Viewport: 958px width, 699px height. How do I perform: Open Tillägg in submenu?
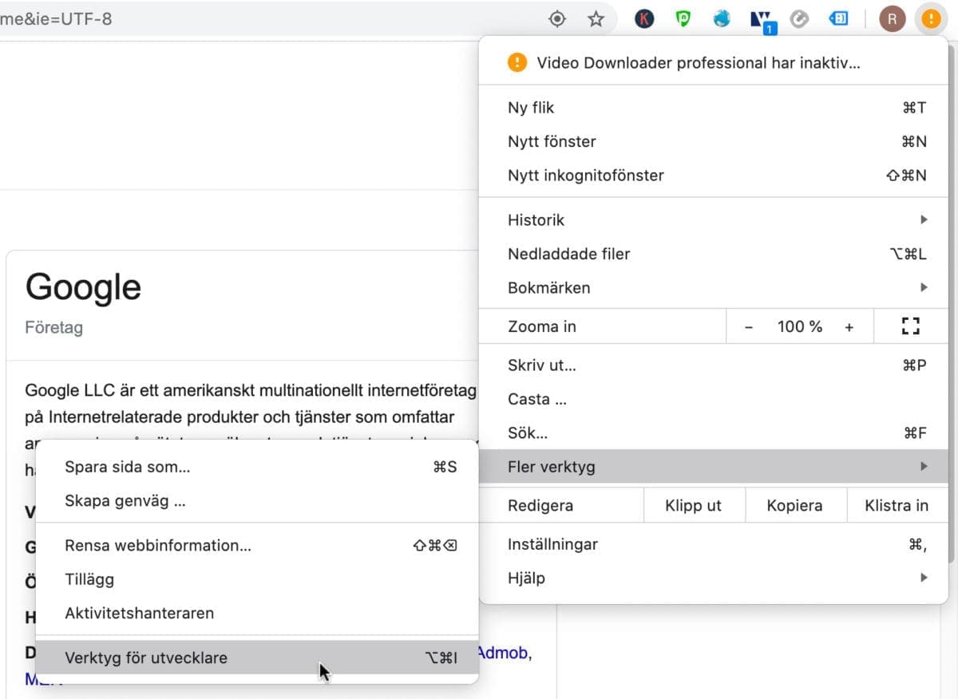[x=258, y=579]
